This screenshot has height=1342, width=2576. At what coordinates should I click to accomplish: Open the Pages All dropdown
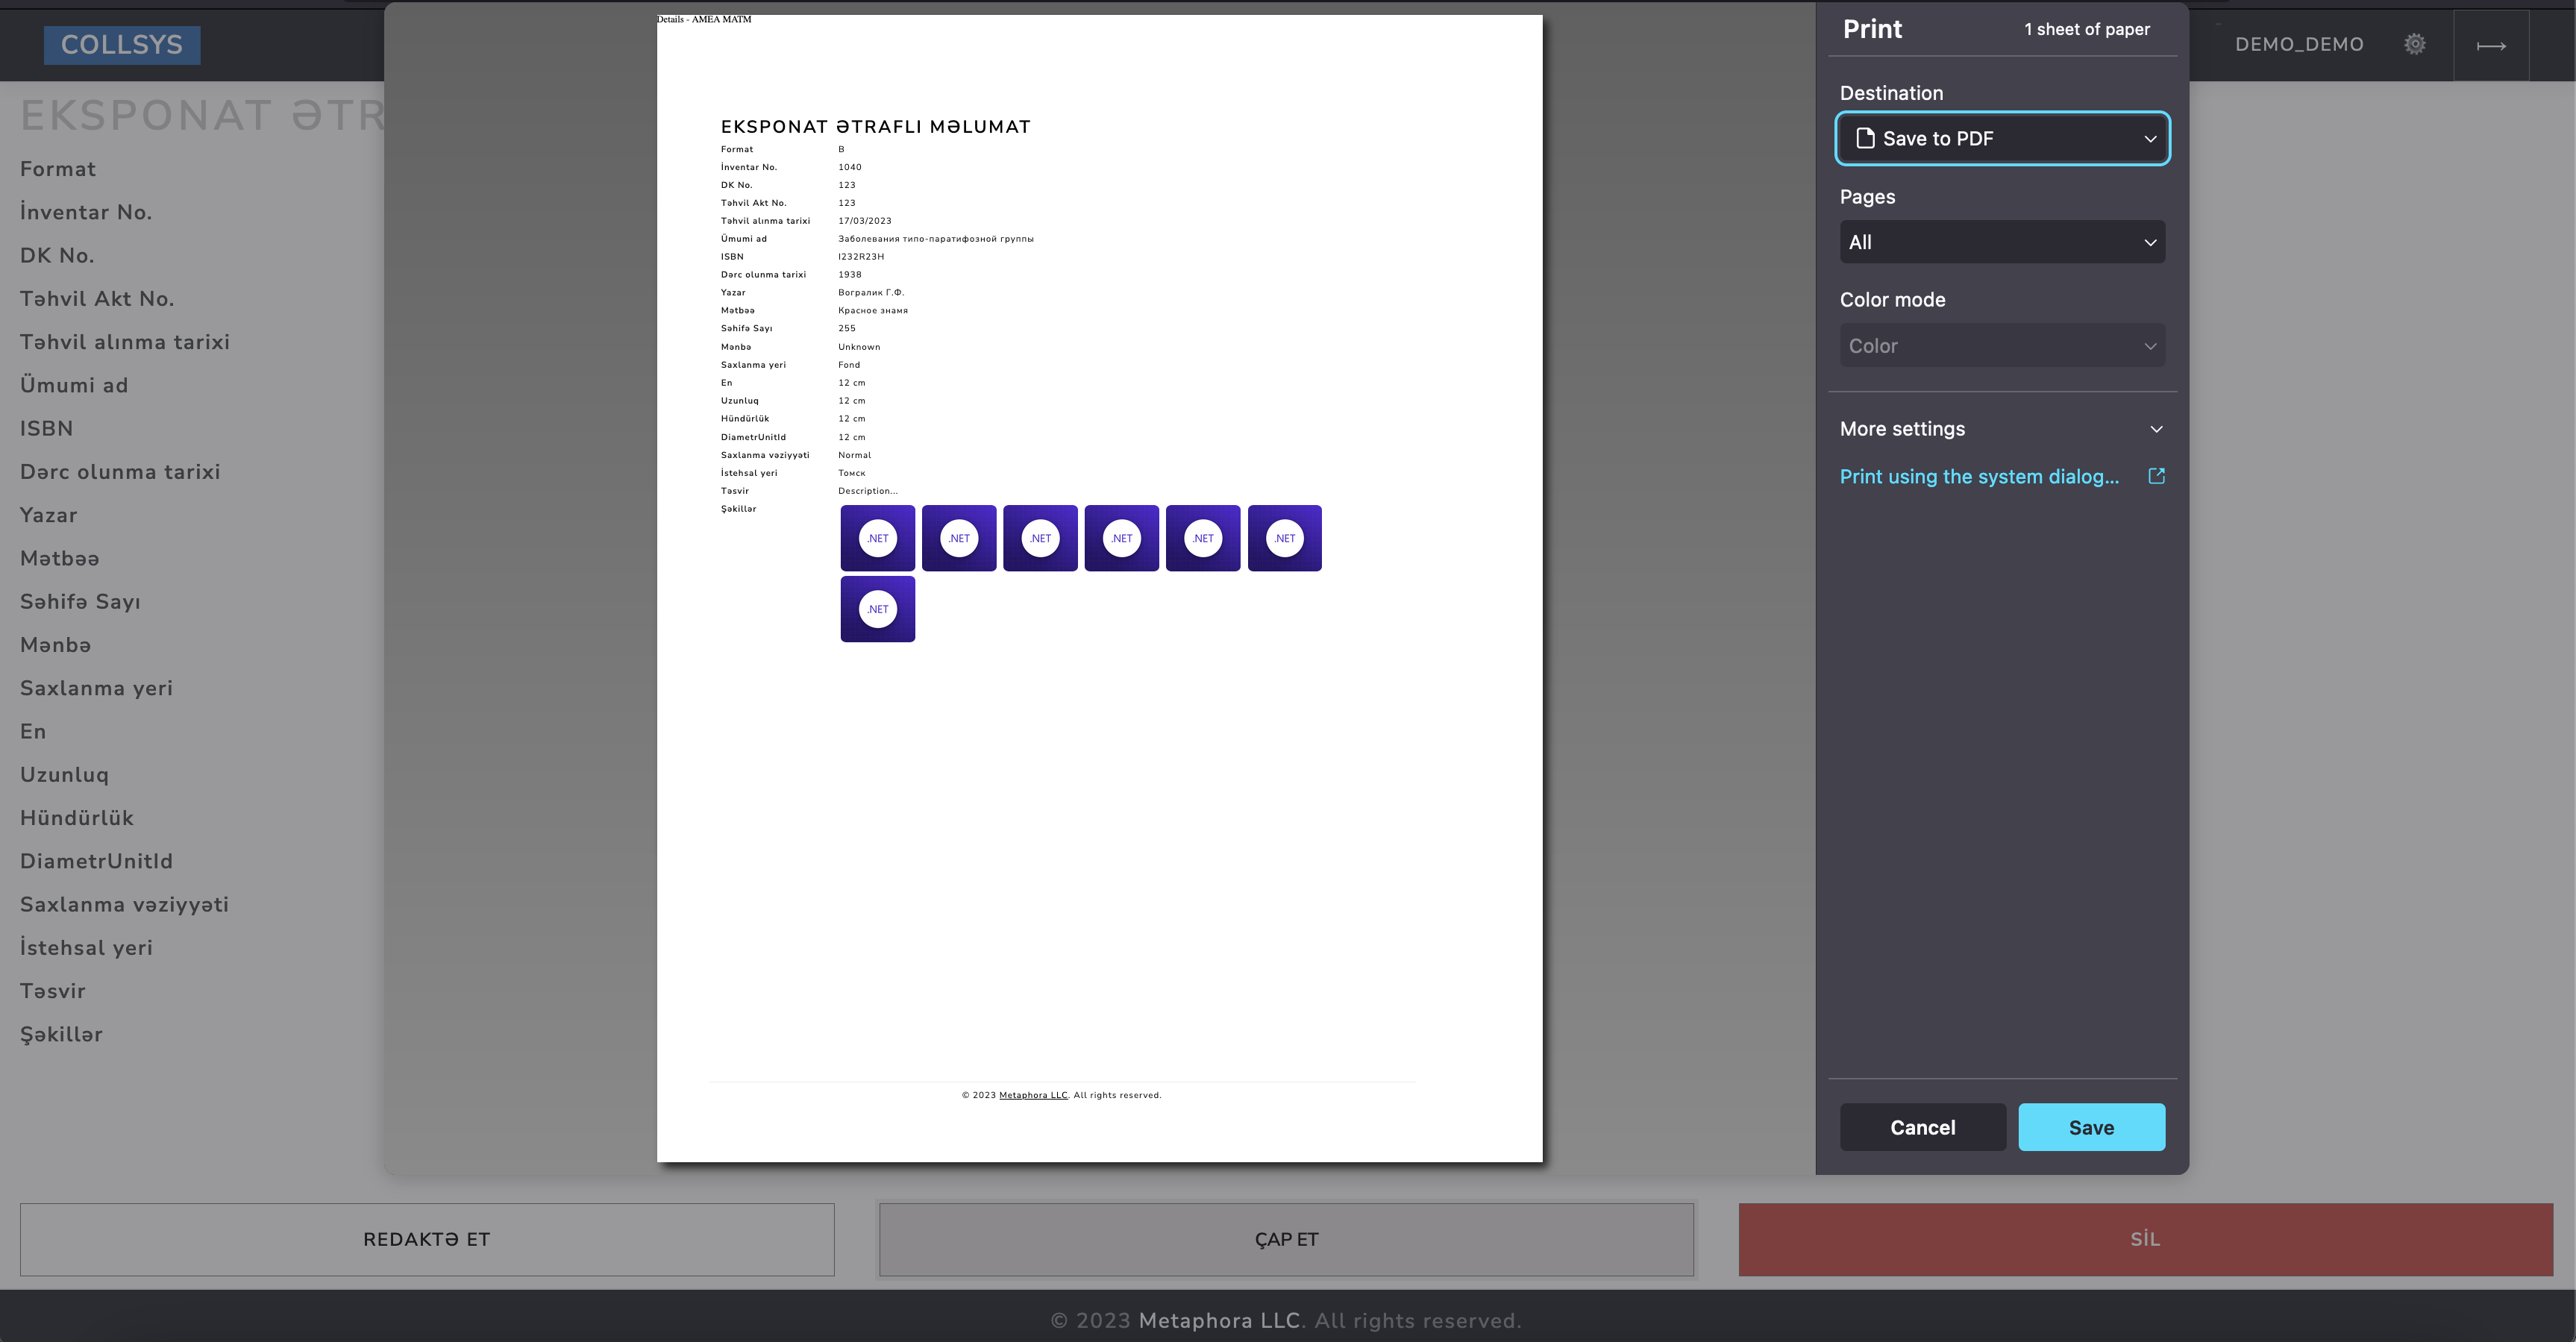2002,242
